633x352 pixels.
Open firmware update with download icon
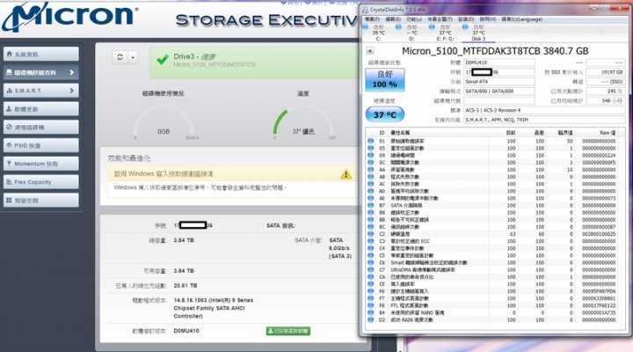[41, 109]
